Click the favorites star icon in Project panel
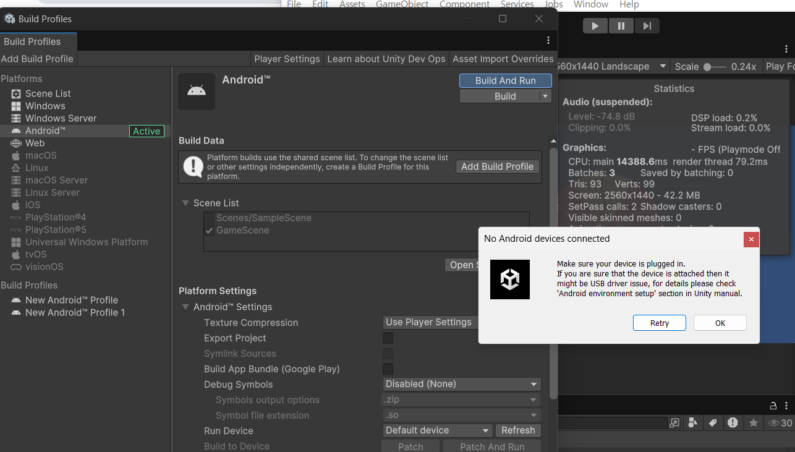The image size is (795, 452). pos(753,423)
